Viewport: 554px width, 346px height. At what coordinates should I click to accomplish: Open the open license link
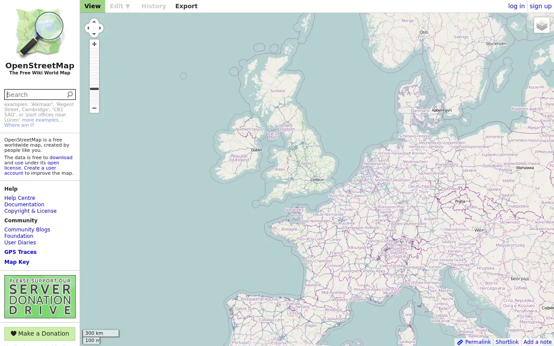point(32,165)
